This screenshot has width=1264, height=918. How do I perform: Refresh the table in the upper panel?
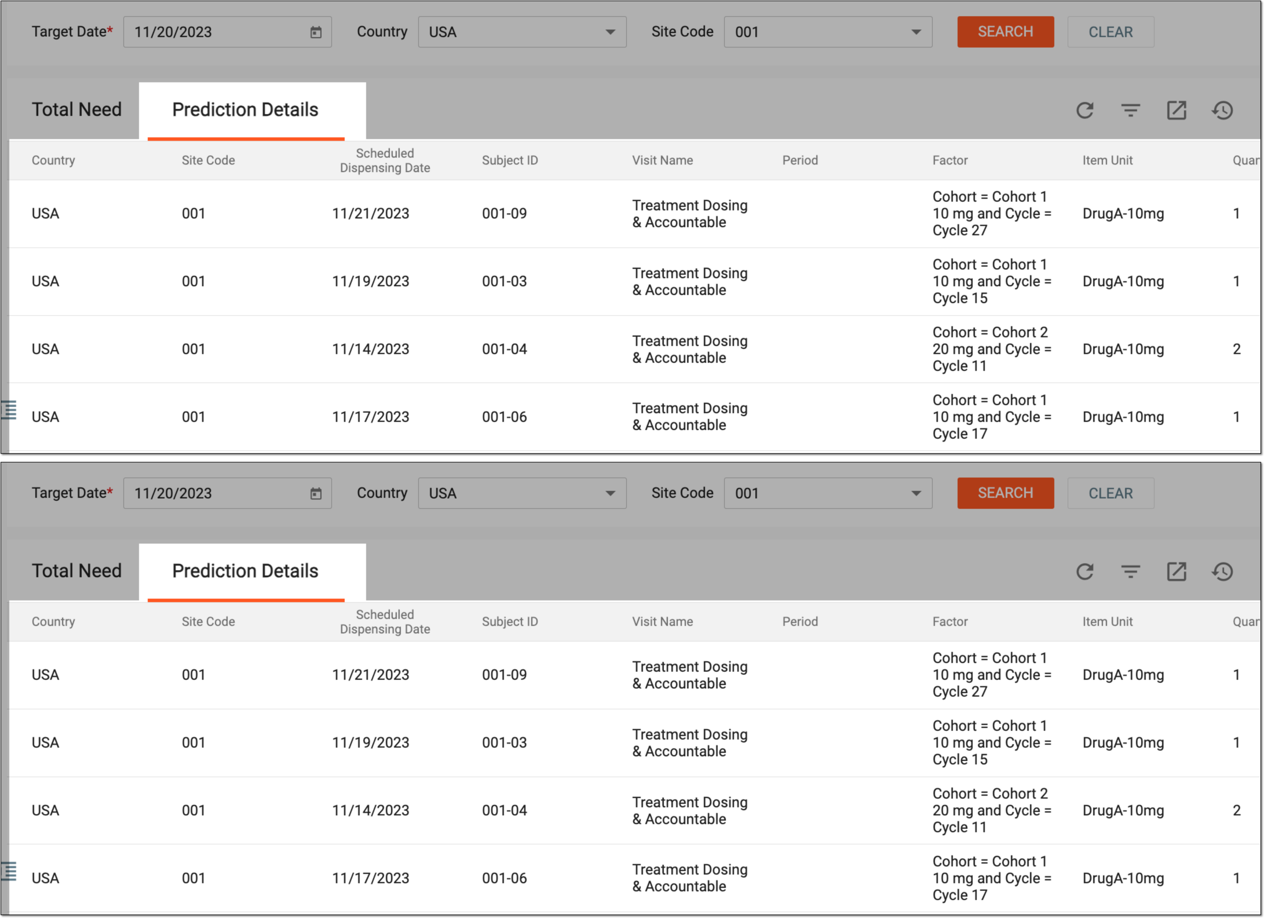click(1085, 110)
